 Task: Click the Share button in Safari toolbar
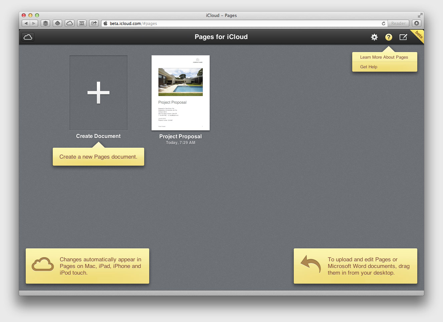coord(94,23)
